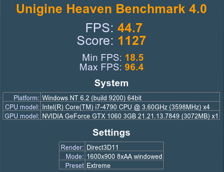This screenshot has height=172, width=224.
Task: Click the Platform: label cell
Action: [x=22, y=97]
